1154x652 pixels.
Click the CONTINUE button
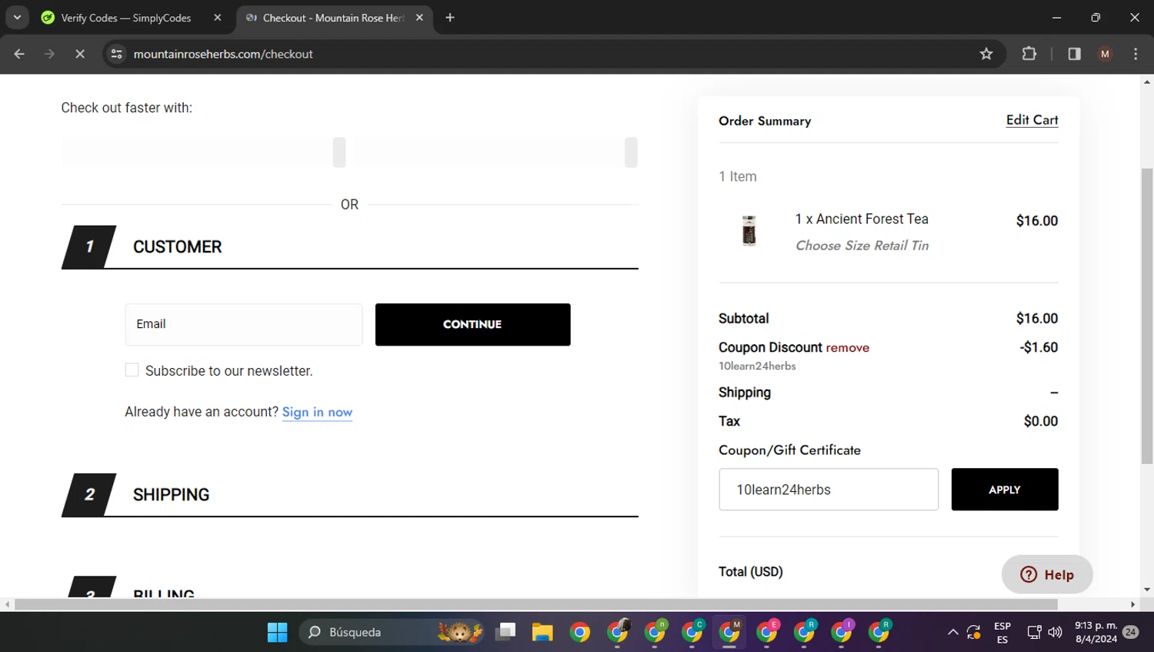[x=472, y=324]
